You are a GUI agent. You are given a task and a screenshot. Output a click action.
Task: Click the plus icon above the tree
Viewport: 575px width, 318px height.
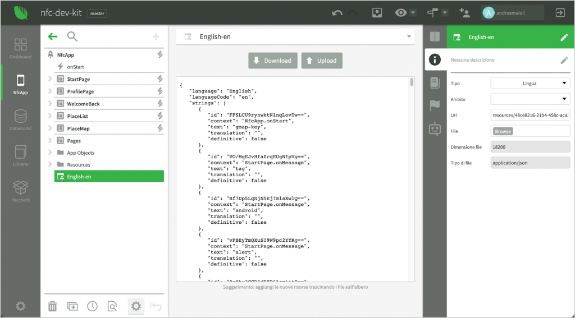coord(156,36)
